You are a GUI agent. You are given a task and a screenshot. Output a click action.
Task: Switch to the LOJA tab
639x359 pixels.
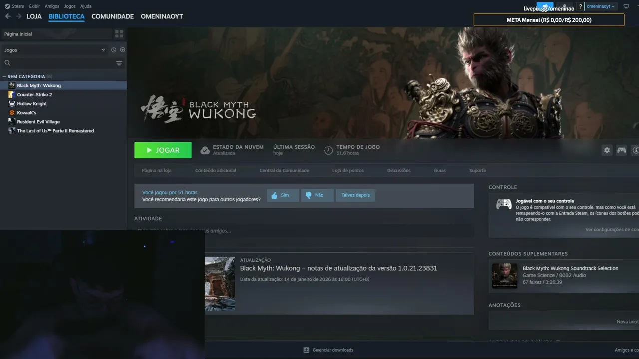pyautogui.click(x=34, y=16)
